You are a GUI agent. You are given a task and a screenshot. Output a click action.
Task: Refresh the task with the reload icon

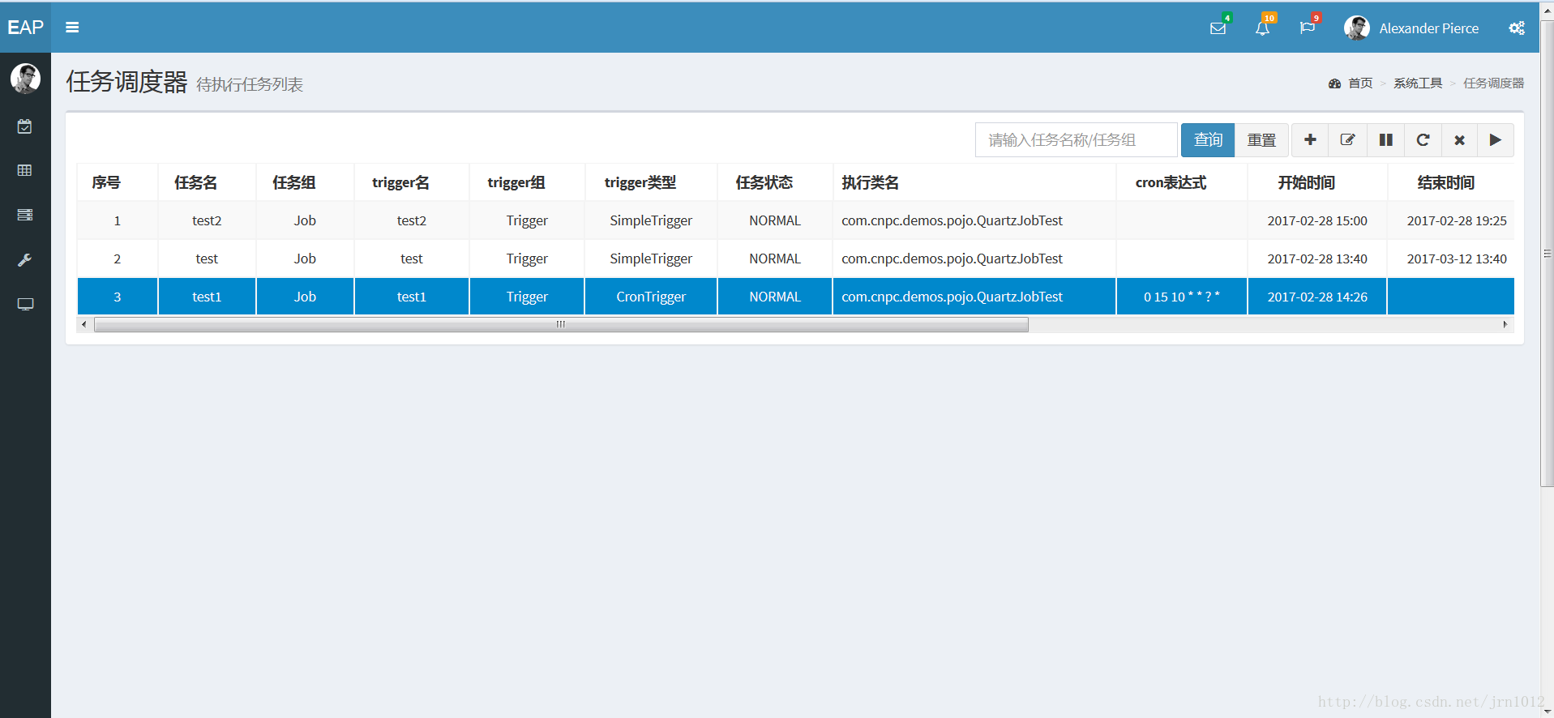(x=1423, y=140)
